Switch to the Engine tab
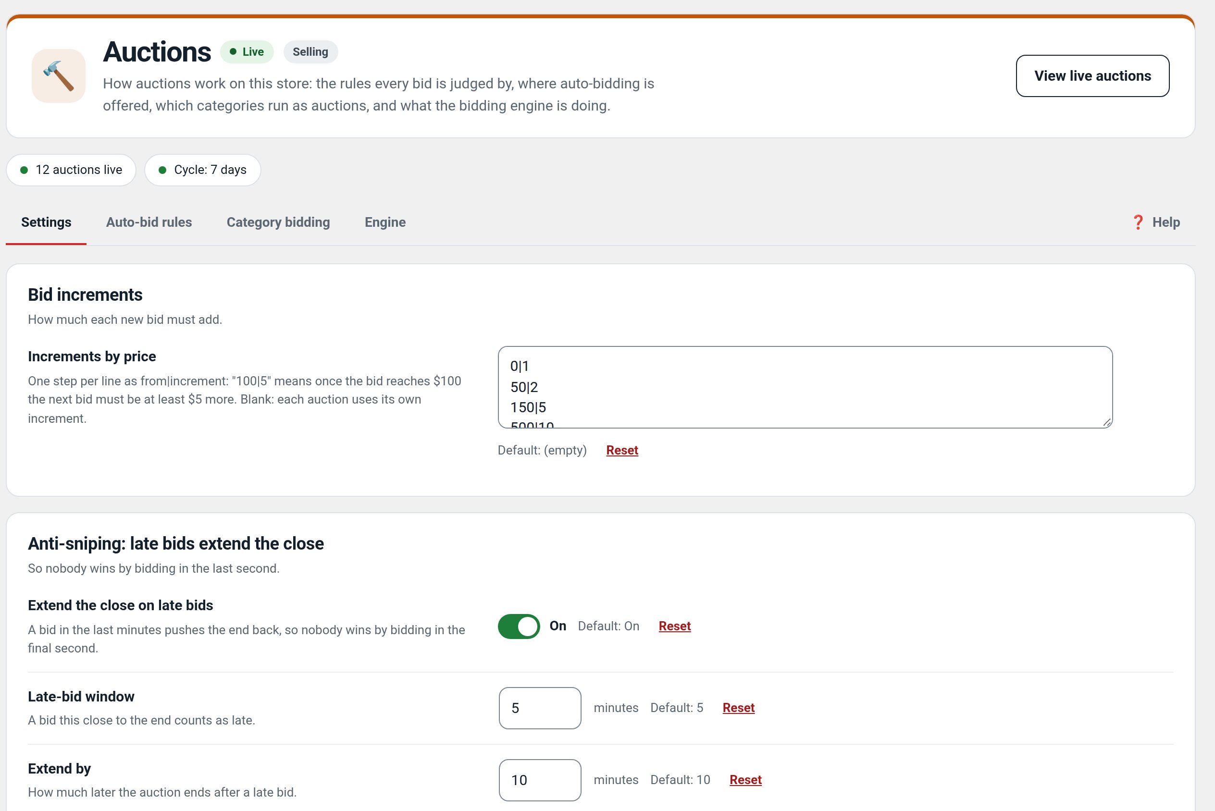The width and height of the screenshot is (1215, 811). tap(385, 222)
